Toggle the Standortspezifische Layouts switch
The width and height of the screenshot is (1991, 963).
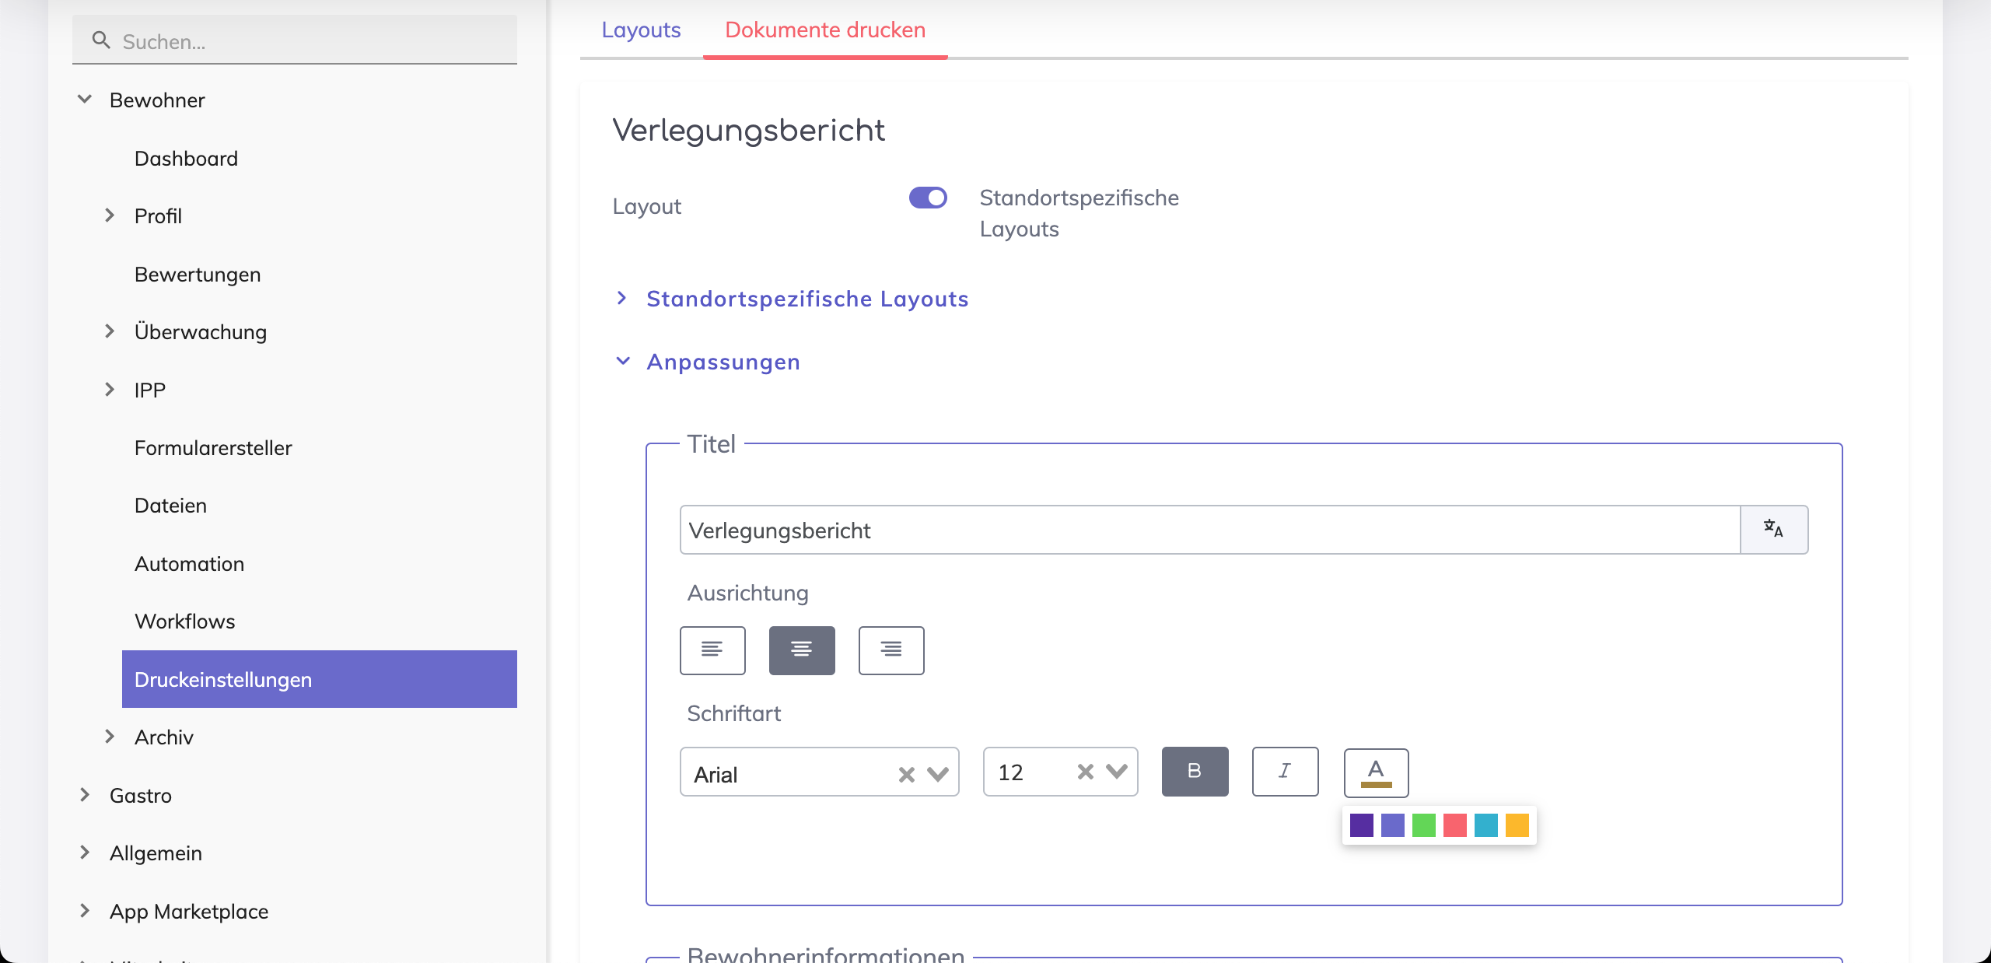click(x=928, y=198)
